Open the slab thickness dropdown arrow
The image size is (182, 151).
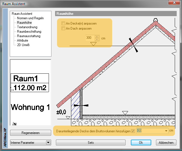pos(166,131)
